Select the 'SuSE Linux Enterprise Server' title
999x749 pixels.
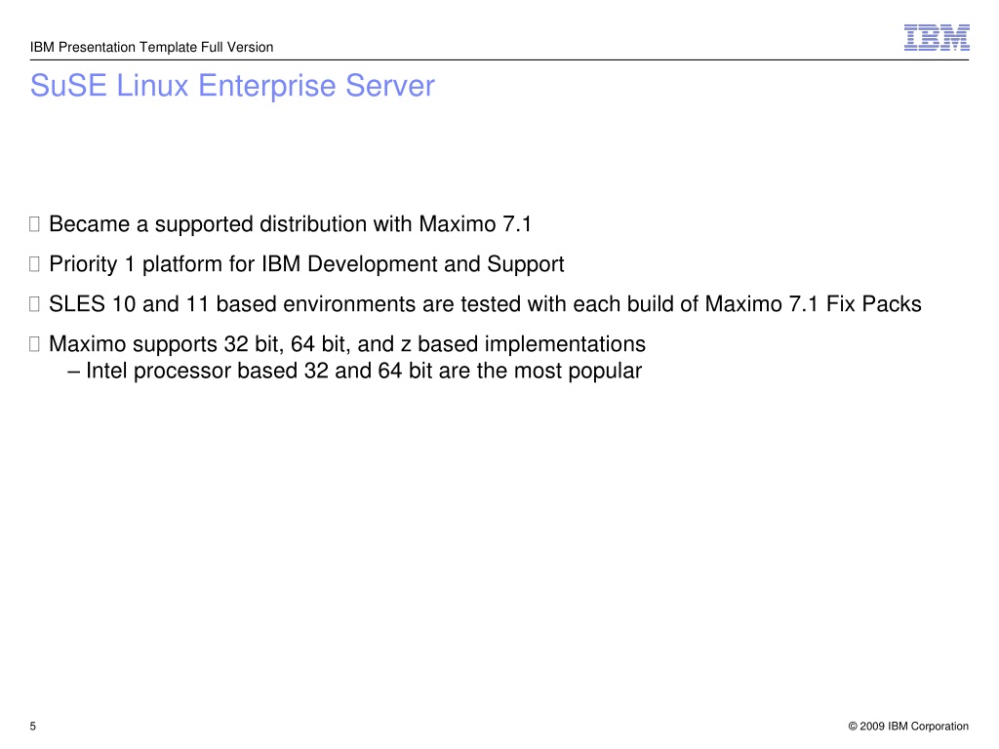tap(232, 86)
